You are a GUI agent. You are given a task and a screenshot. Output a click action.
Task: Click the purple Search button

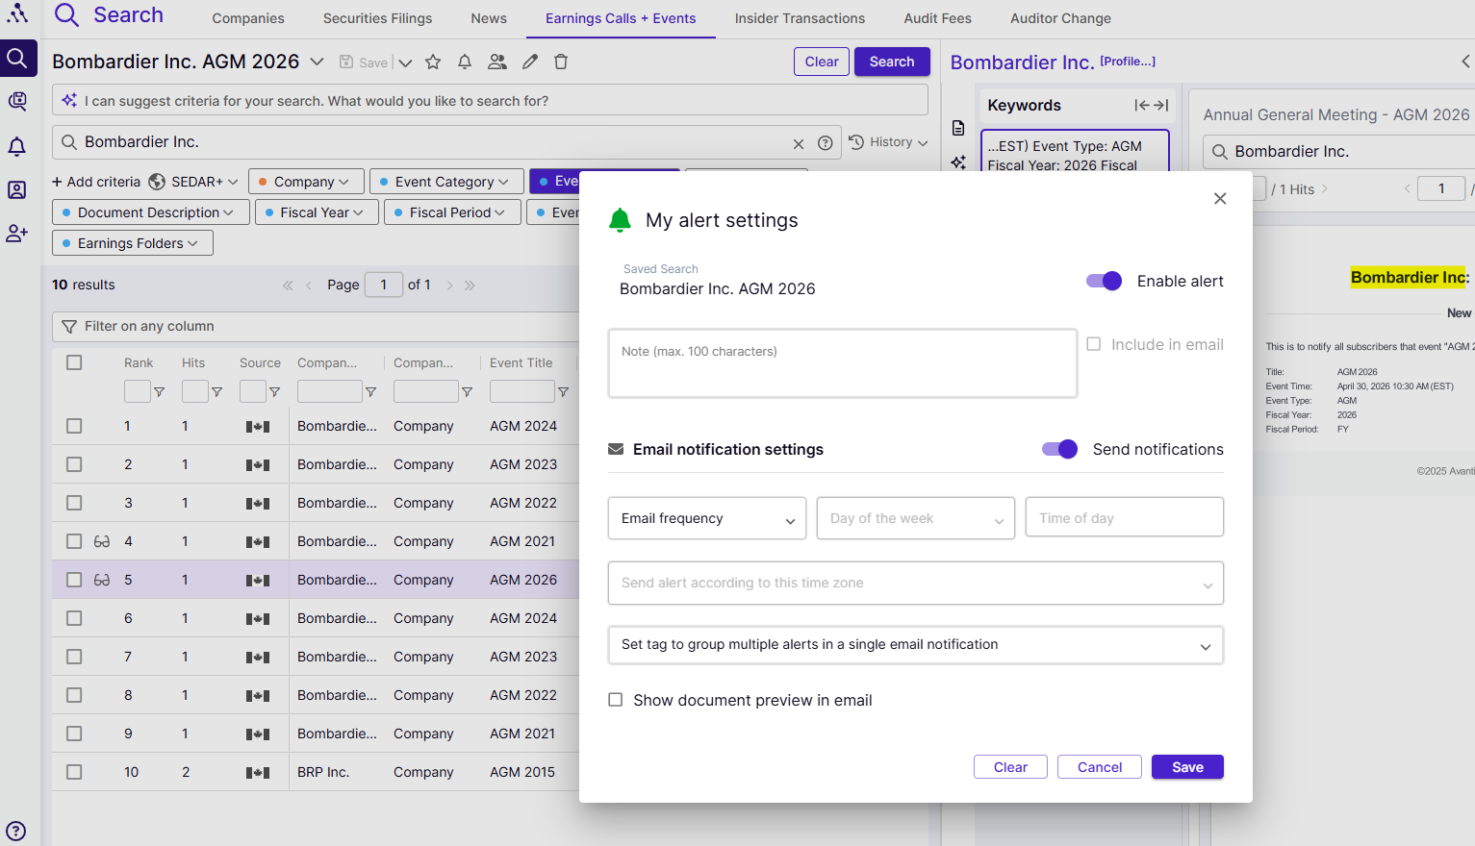[x=892, y=62]
